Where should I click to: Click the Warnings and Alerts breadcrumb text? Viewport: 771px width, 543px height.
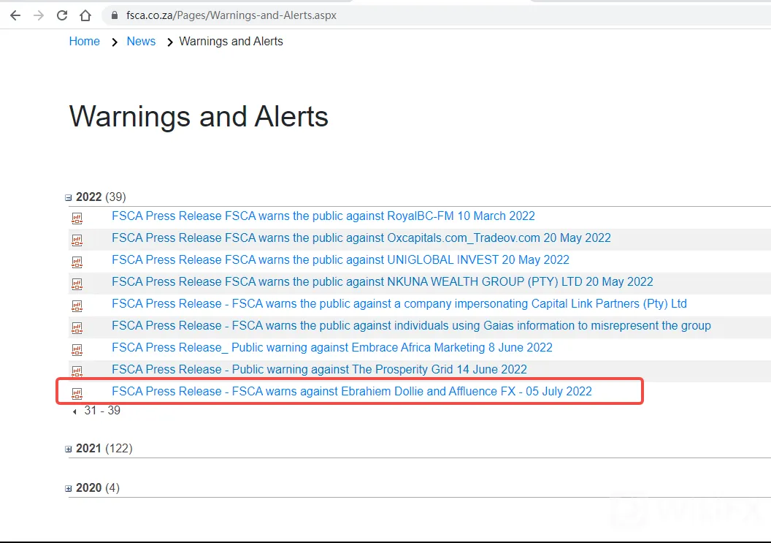(231, 42)
